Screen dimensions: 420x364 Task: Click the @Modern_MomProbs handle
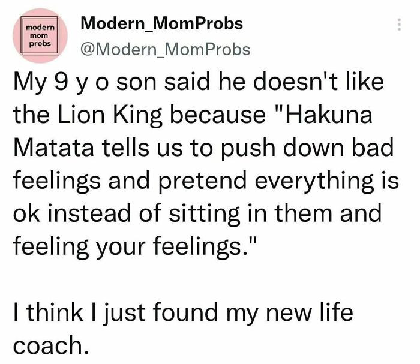pos(165,49)
